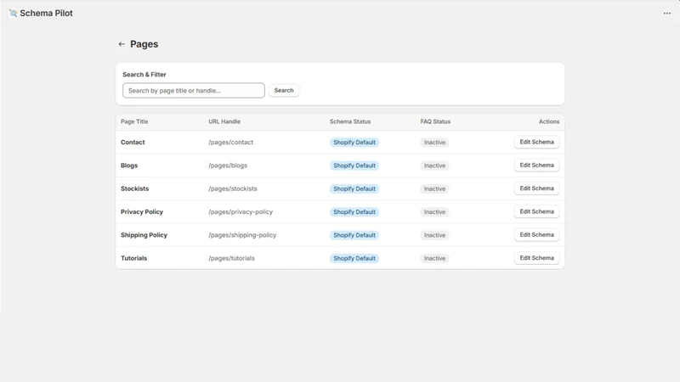680x382 pixels.
Task: Select the Contact page title
Action: coord(133,142)
